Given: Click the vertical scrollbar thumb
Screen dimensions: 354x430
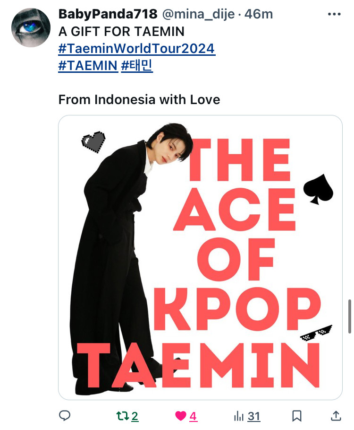Looking at the screenshot, I should tap(350, 316).
